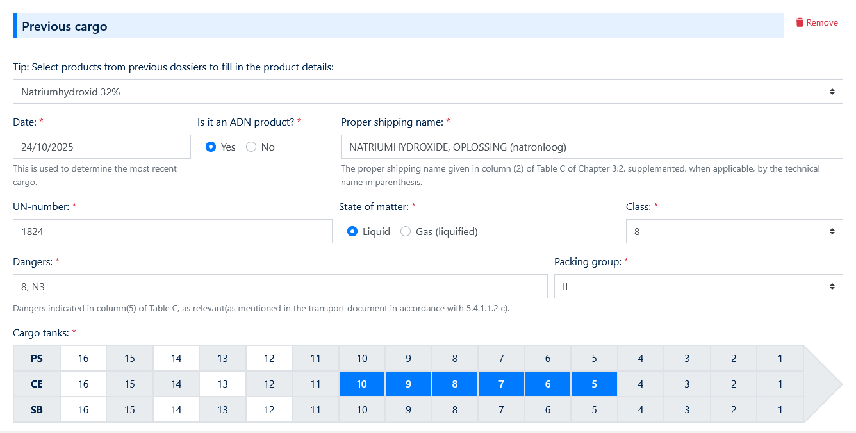
Task: Toggle cargo tank 12 in SB row
Action: (268, 409)
